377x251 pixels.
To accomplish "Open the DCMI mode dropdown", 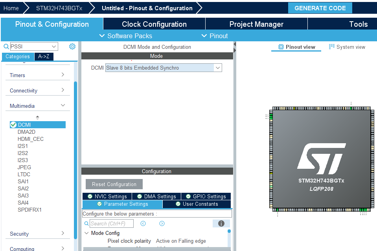I will coord(217,67).
